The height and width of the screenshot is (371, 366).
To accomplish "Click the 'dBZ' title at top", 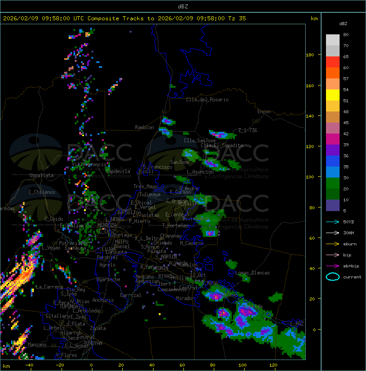I will click(183, 6).
